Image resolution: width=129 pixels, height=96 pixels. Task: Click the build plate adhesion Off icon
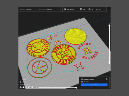[x=97, y=9]
